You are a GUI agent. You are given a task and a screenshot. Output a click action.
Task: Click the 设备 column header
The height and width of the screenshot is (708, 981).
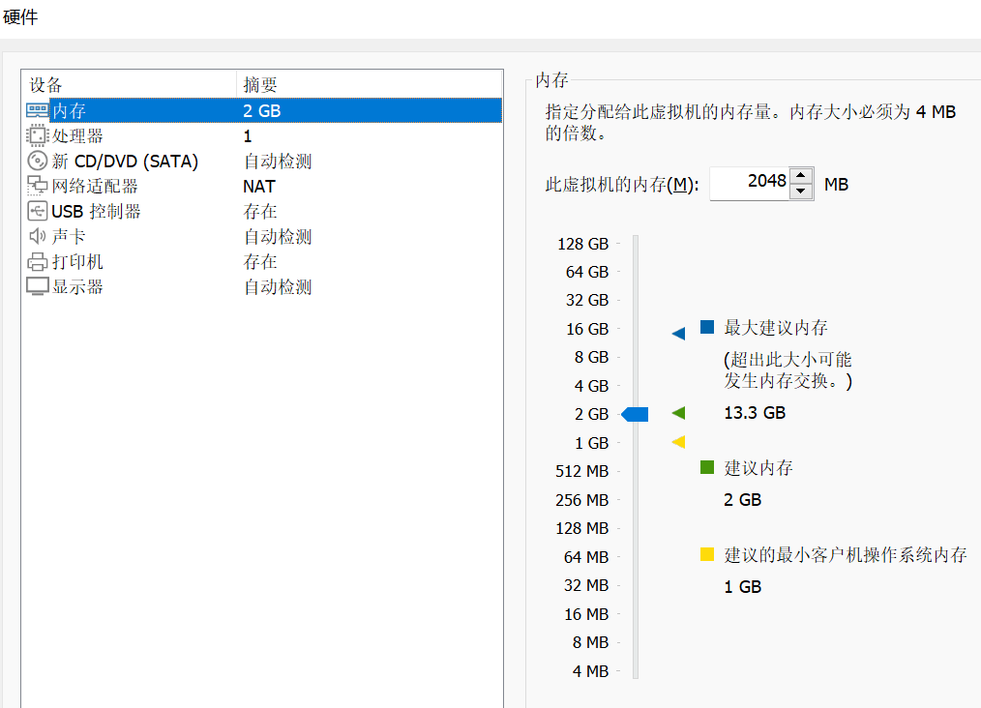coord(129,84)
